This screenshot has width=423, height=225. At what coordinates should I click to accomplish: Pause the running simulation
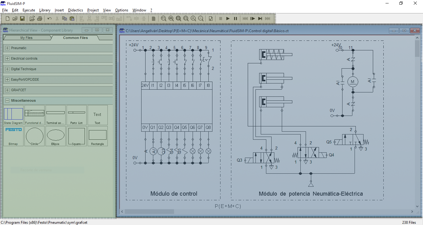click(x=235, y=19)
